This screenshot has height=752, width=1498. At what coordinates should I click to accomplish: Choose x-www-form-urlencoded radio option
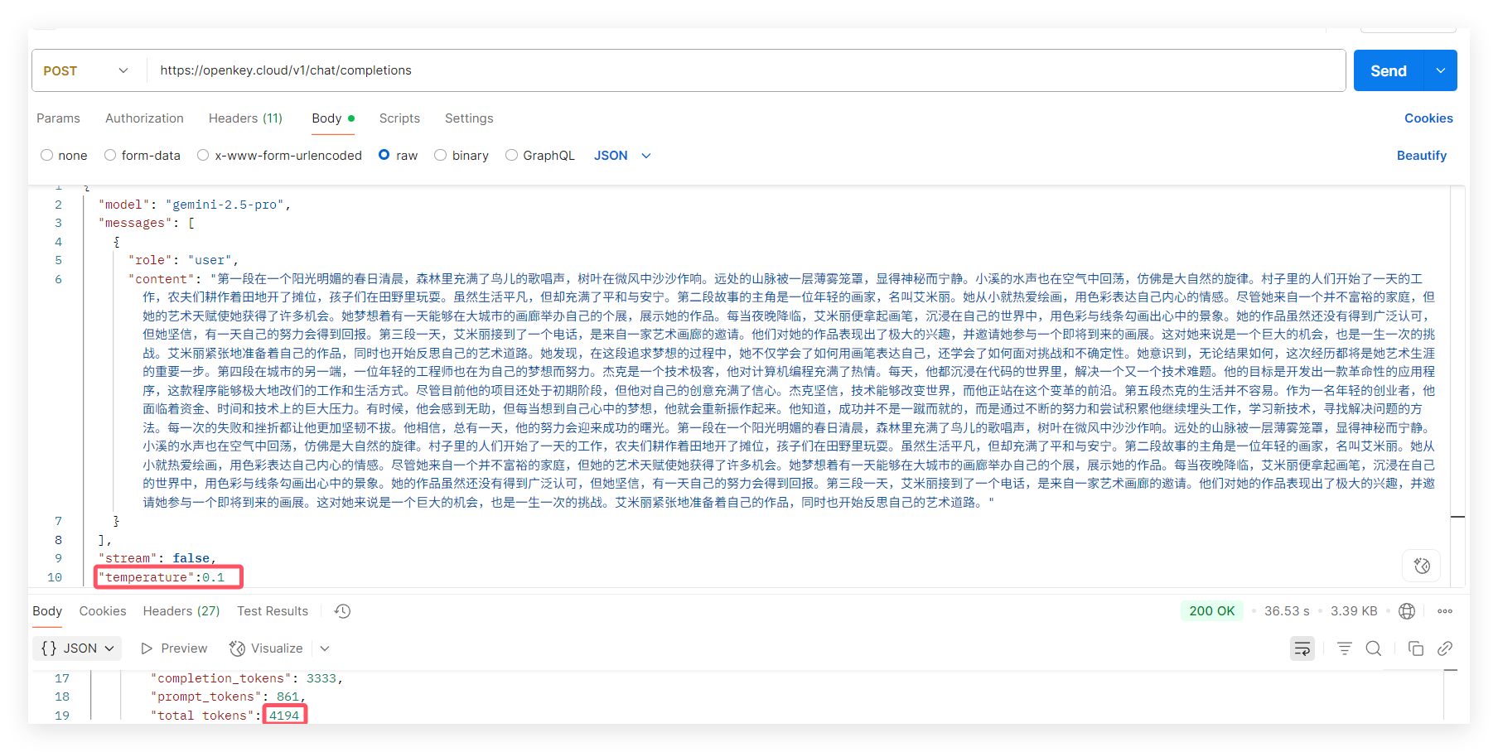(x=203, y=156)
